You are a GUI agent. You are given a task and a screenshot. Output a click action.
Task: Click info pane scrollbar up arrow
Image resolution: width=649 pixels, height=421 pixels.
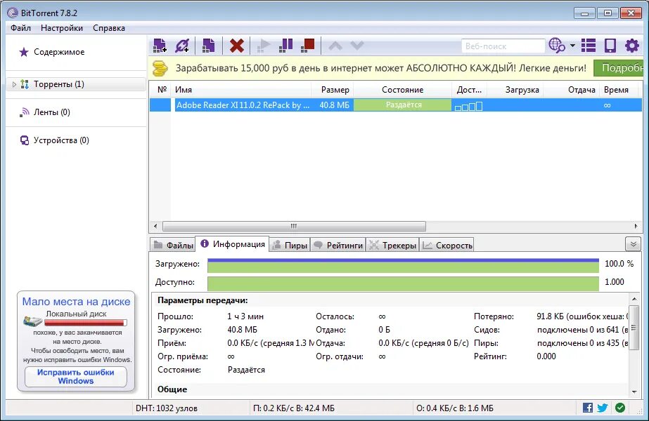coord(634,299)
